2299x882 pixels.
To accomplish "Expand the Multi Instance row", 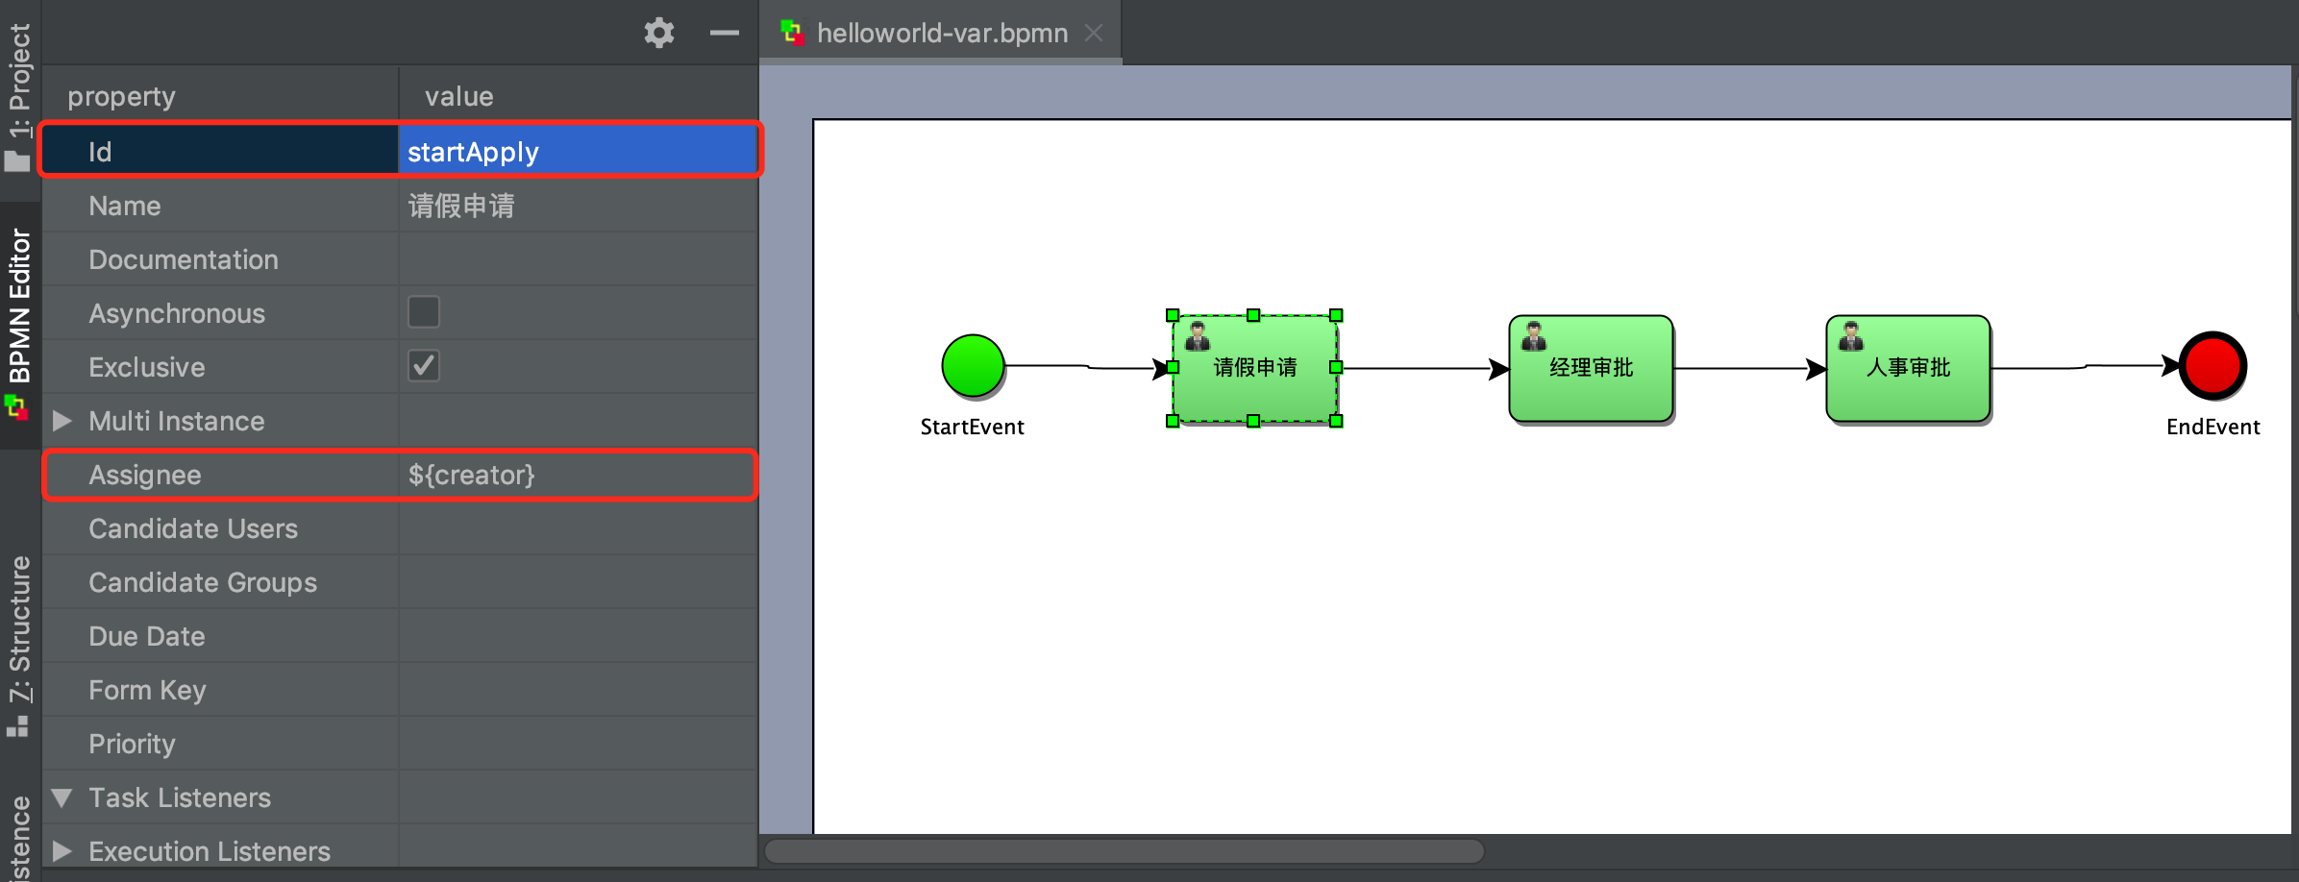I will 62,421.
